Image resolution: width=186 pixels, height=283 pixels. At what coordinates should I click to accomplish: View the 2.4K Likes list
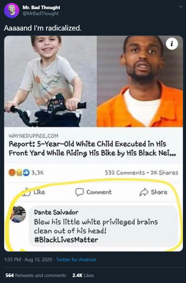coord(83,275)
